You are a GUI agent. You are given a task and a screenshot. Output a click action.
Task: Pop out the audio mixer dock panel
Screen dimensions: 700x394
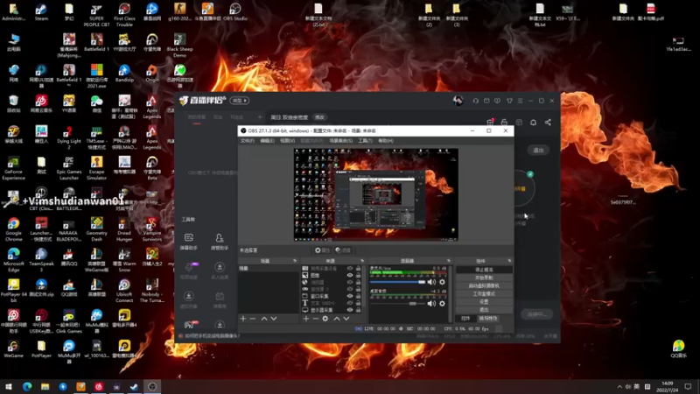[x=449, y=260]
